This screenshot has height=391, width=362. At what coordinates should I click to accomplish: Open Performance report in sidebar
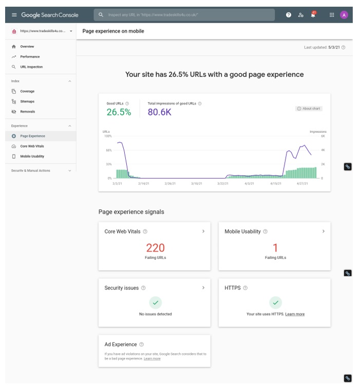point(30,57)
